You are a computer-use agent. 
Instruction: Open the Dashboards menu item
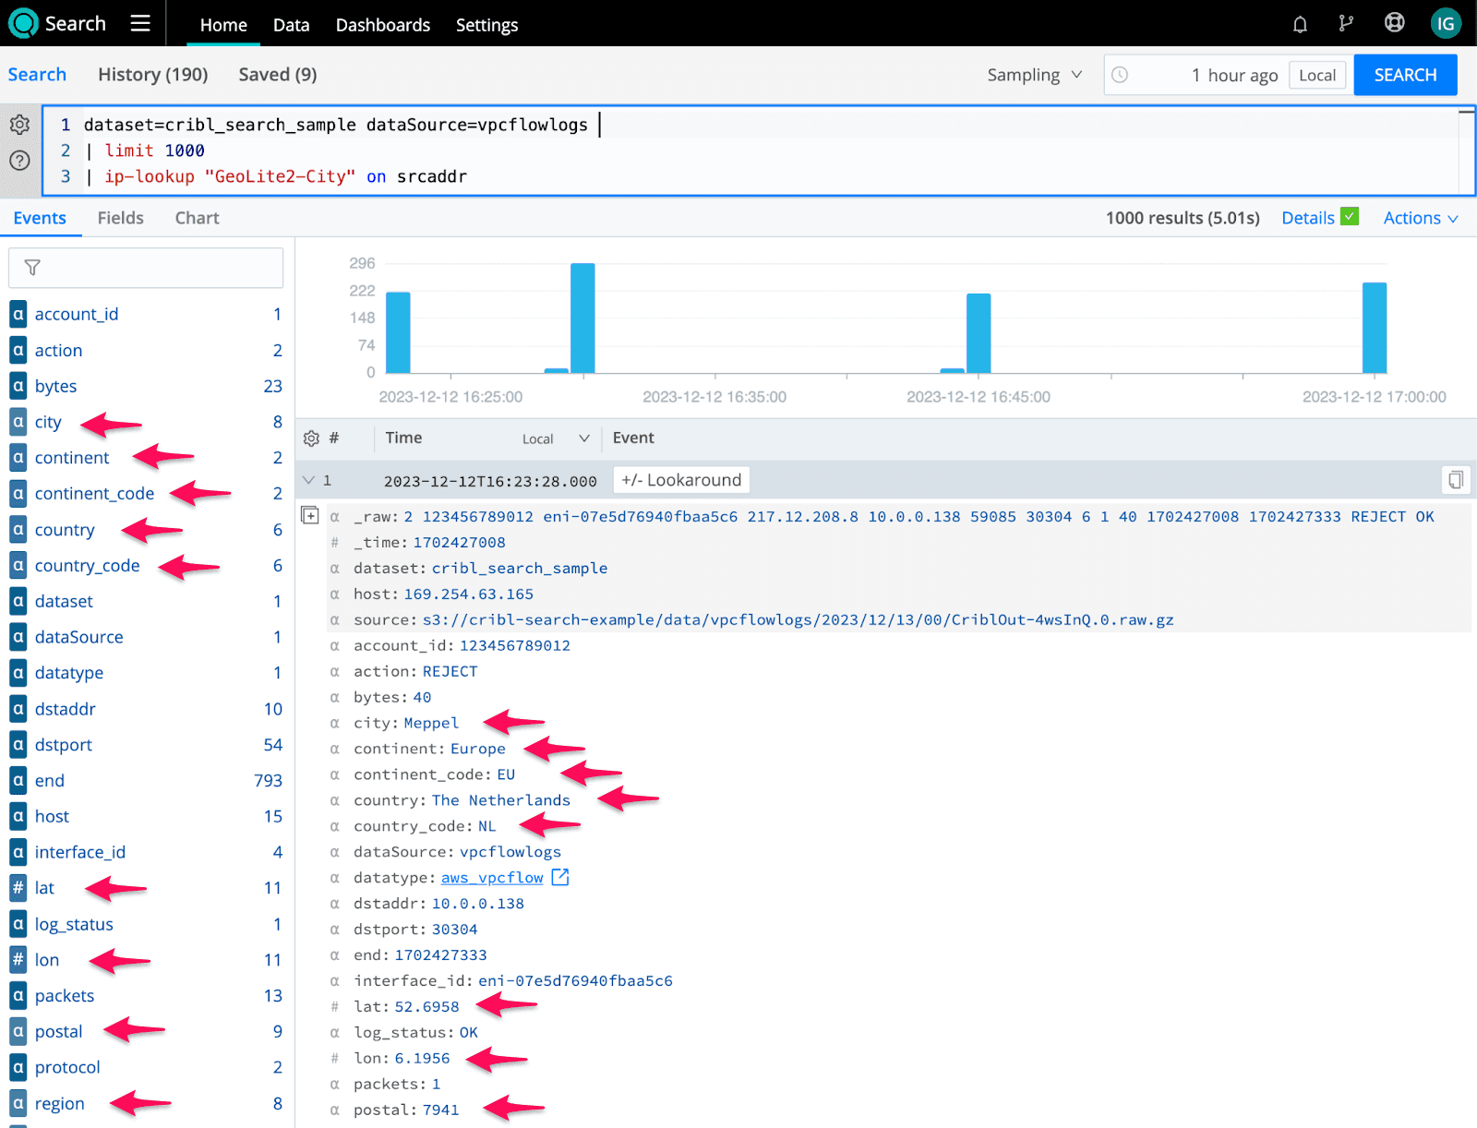coord(382,25)
